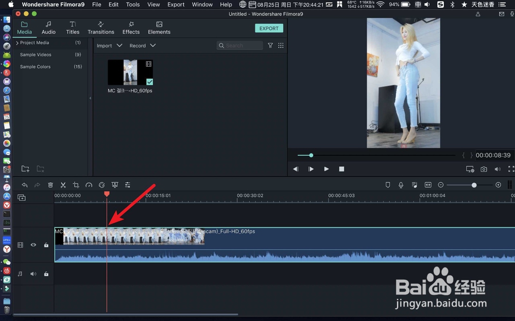
Task: Open the Color correction tool
Action: click(102, 185)
